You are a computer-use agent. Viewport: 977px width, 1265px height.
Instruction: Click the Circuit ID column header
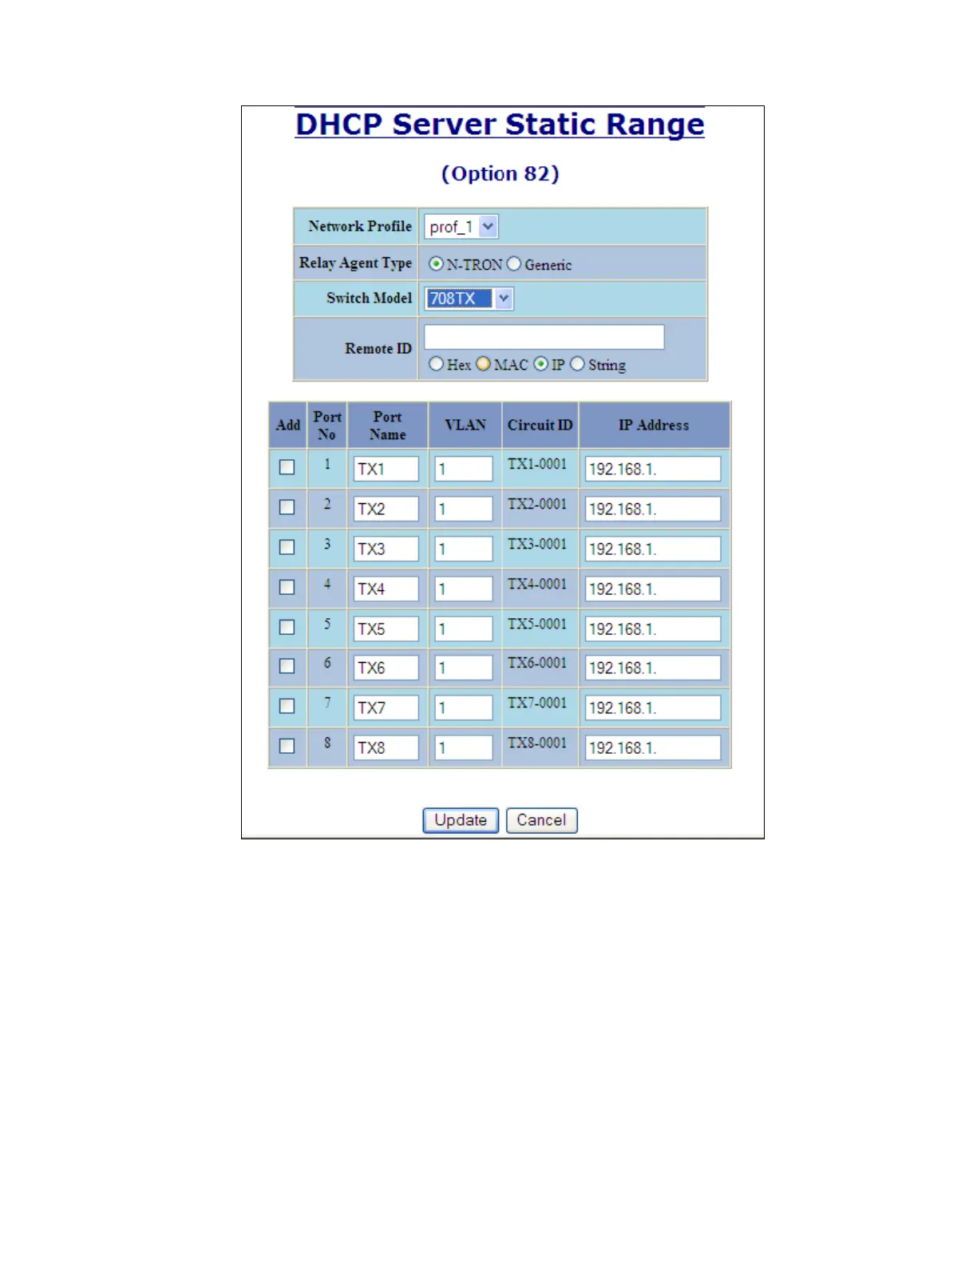540,425
